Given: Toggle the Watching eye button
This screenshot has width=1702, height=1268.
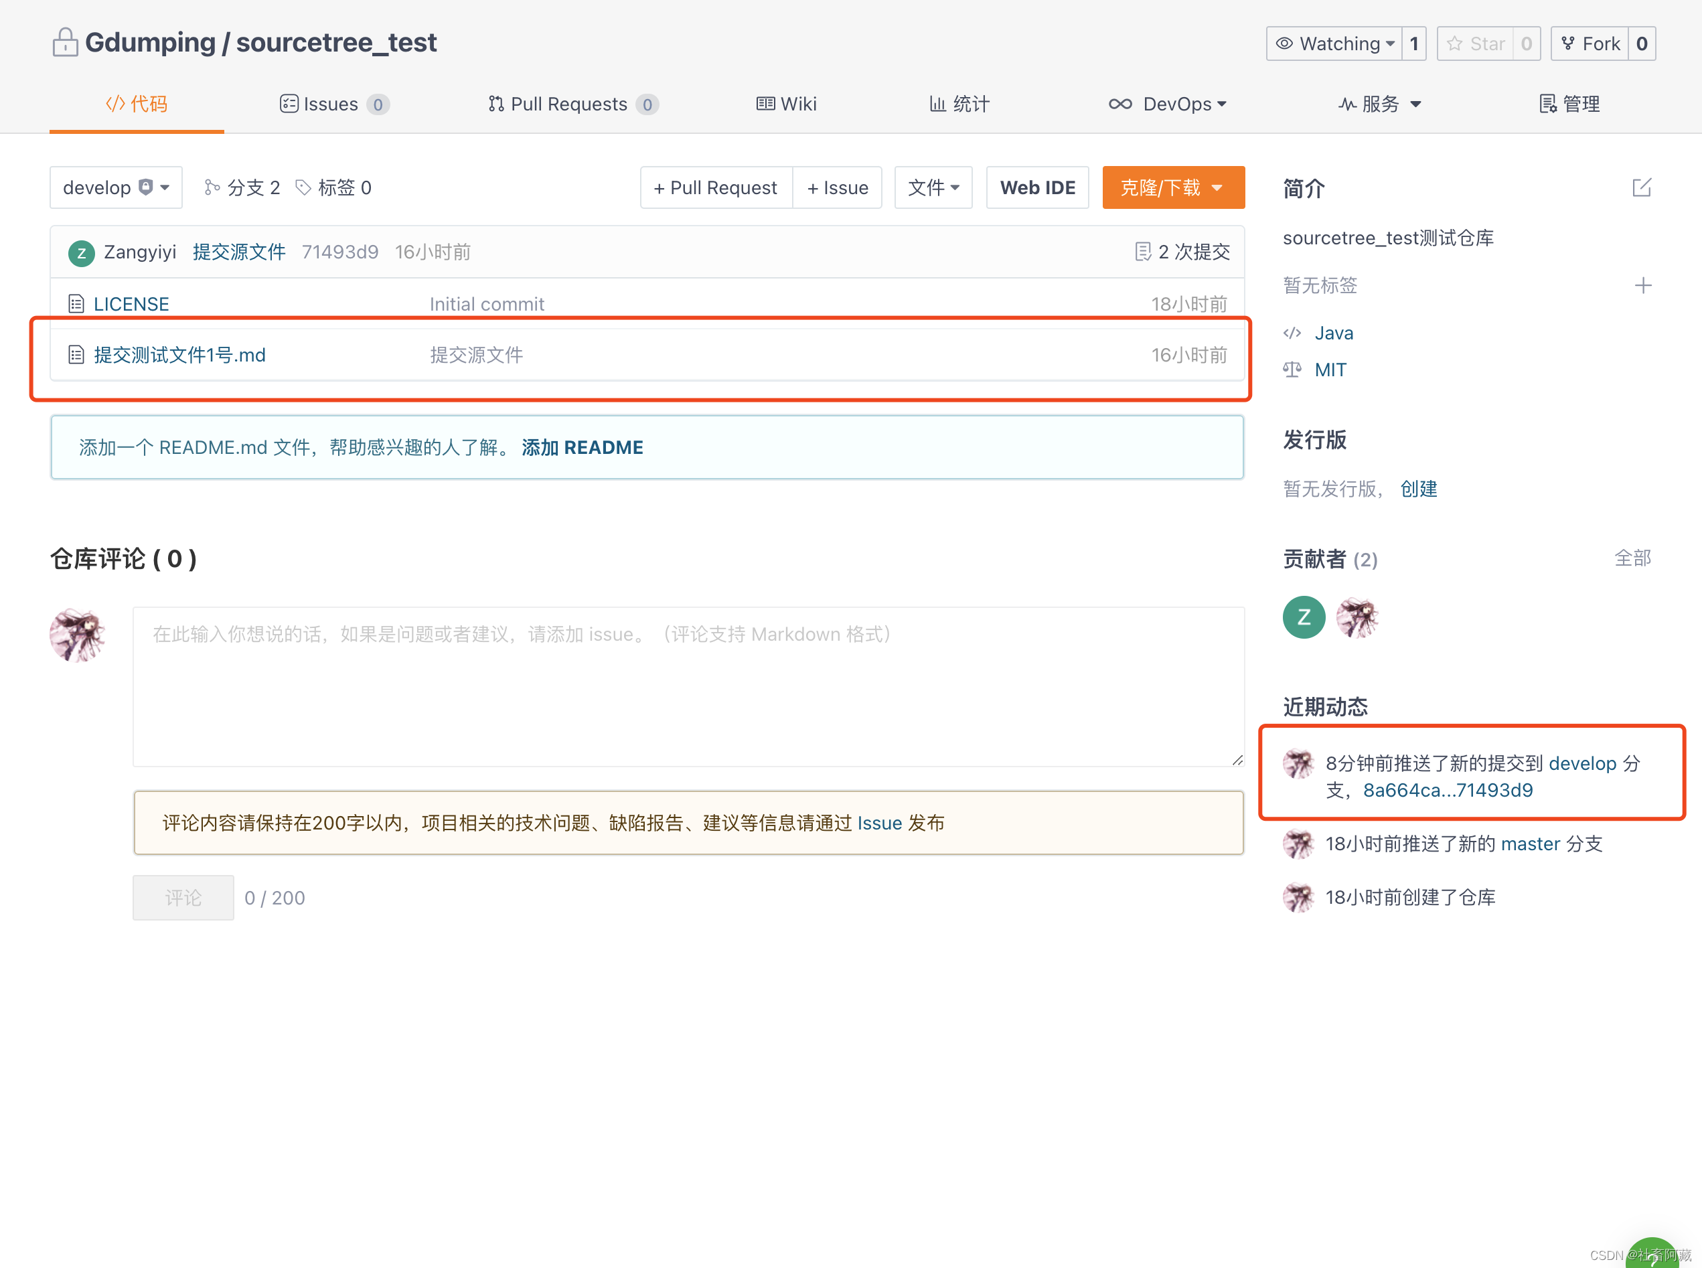Looking at the screenshot, I should click(1334, 44).
